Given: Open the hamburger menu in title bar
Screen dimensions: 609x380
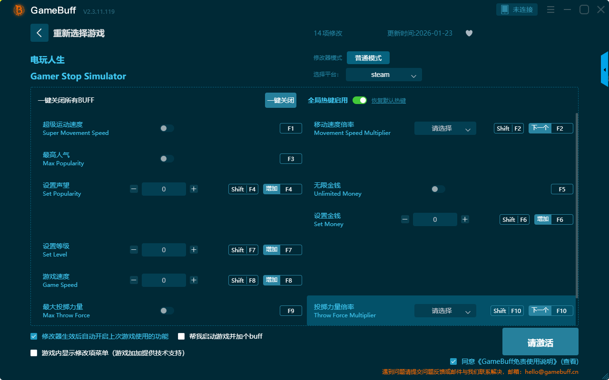Looking at the screenshot, I should click(x=550, y=9).
